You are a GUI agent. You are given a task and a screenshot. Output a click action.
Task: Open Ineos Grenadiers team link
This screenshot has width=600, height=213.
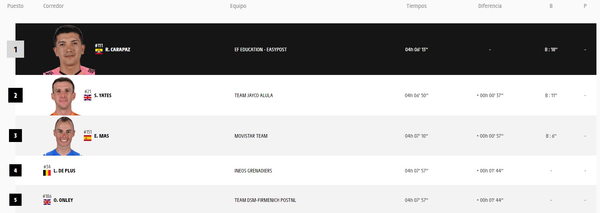coord(253,171)
